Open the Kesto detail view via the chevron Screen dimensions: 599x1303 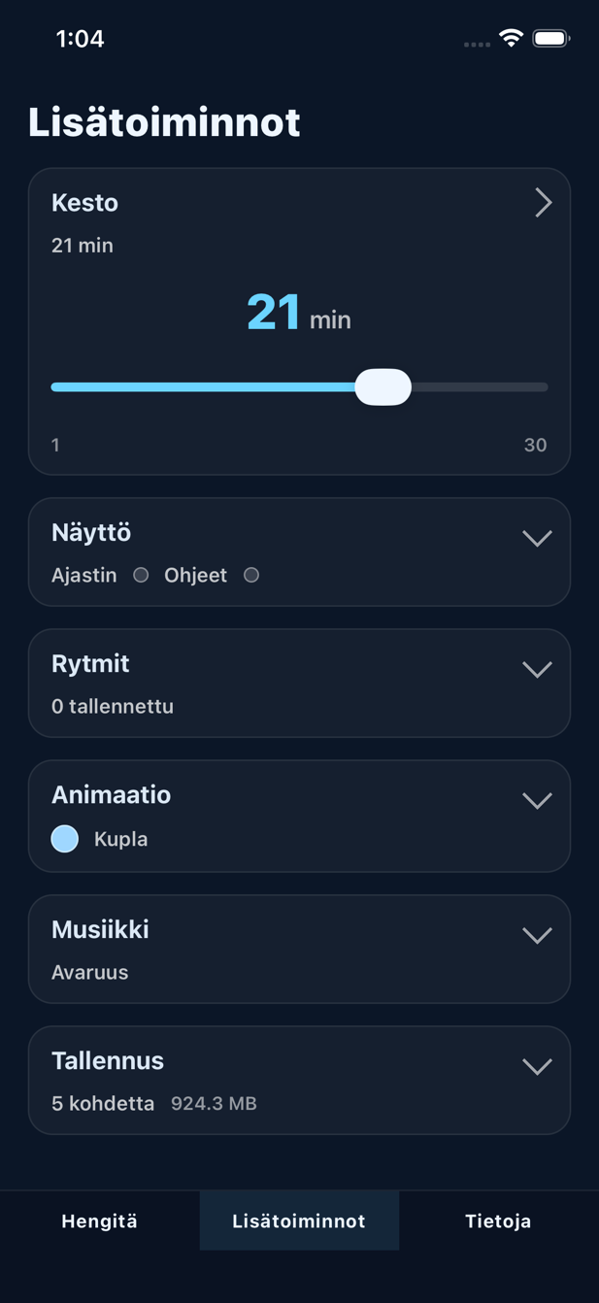coord(543,203)
